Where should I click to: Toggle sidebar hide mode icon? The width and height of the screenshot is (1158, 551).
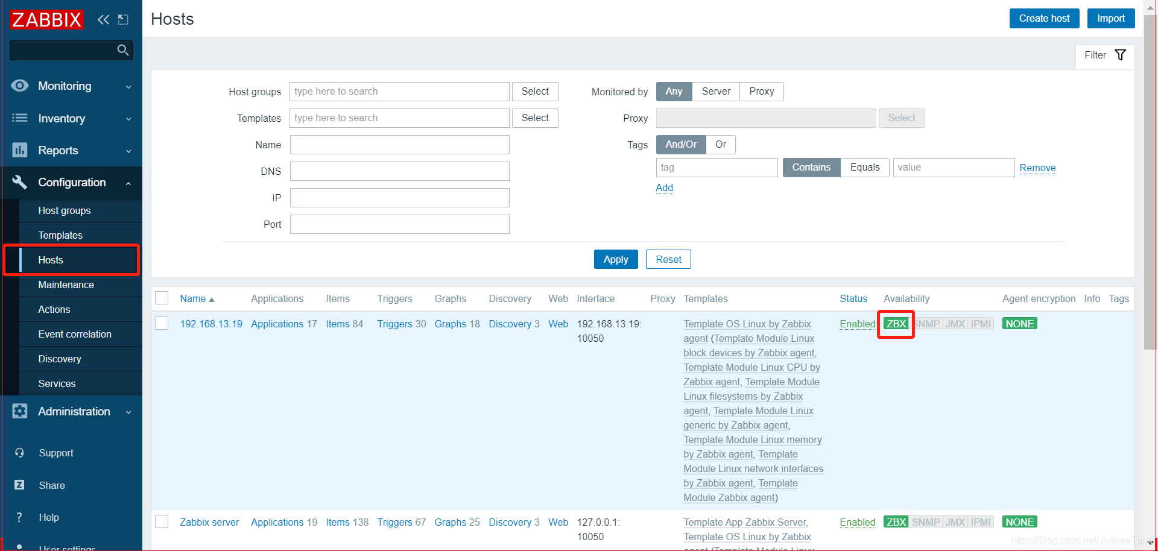124,20
